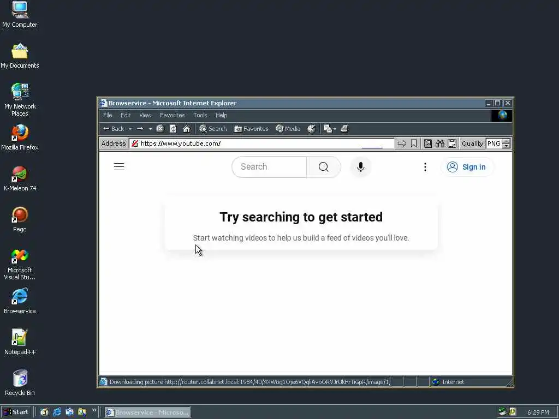Click the Back arrow in IE toolbar
Image resolution: width=559 pixels, height=419 pixels.
tap(113, 129)
